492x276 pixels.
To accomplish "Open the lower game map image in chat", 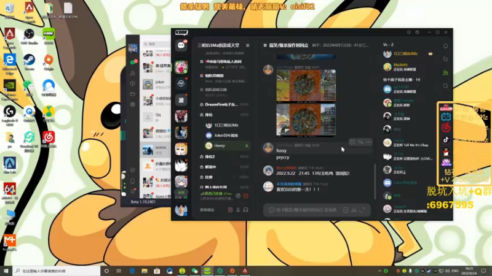I will click(306, 120).
